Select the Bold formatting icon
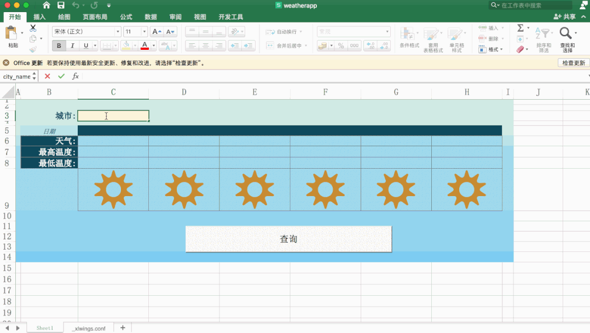Screen dimensions: 590x333 pyautogui.click(x=59, y=45)
